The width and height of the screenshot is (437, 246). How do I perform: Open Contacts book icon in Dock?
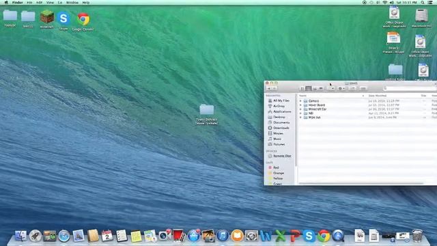click(x=93, y=236)
